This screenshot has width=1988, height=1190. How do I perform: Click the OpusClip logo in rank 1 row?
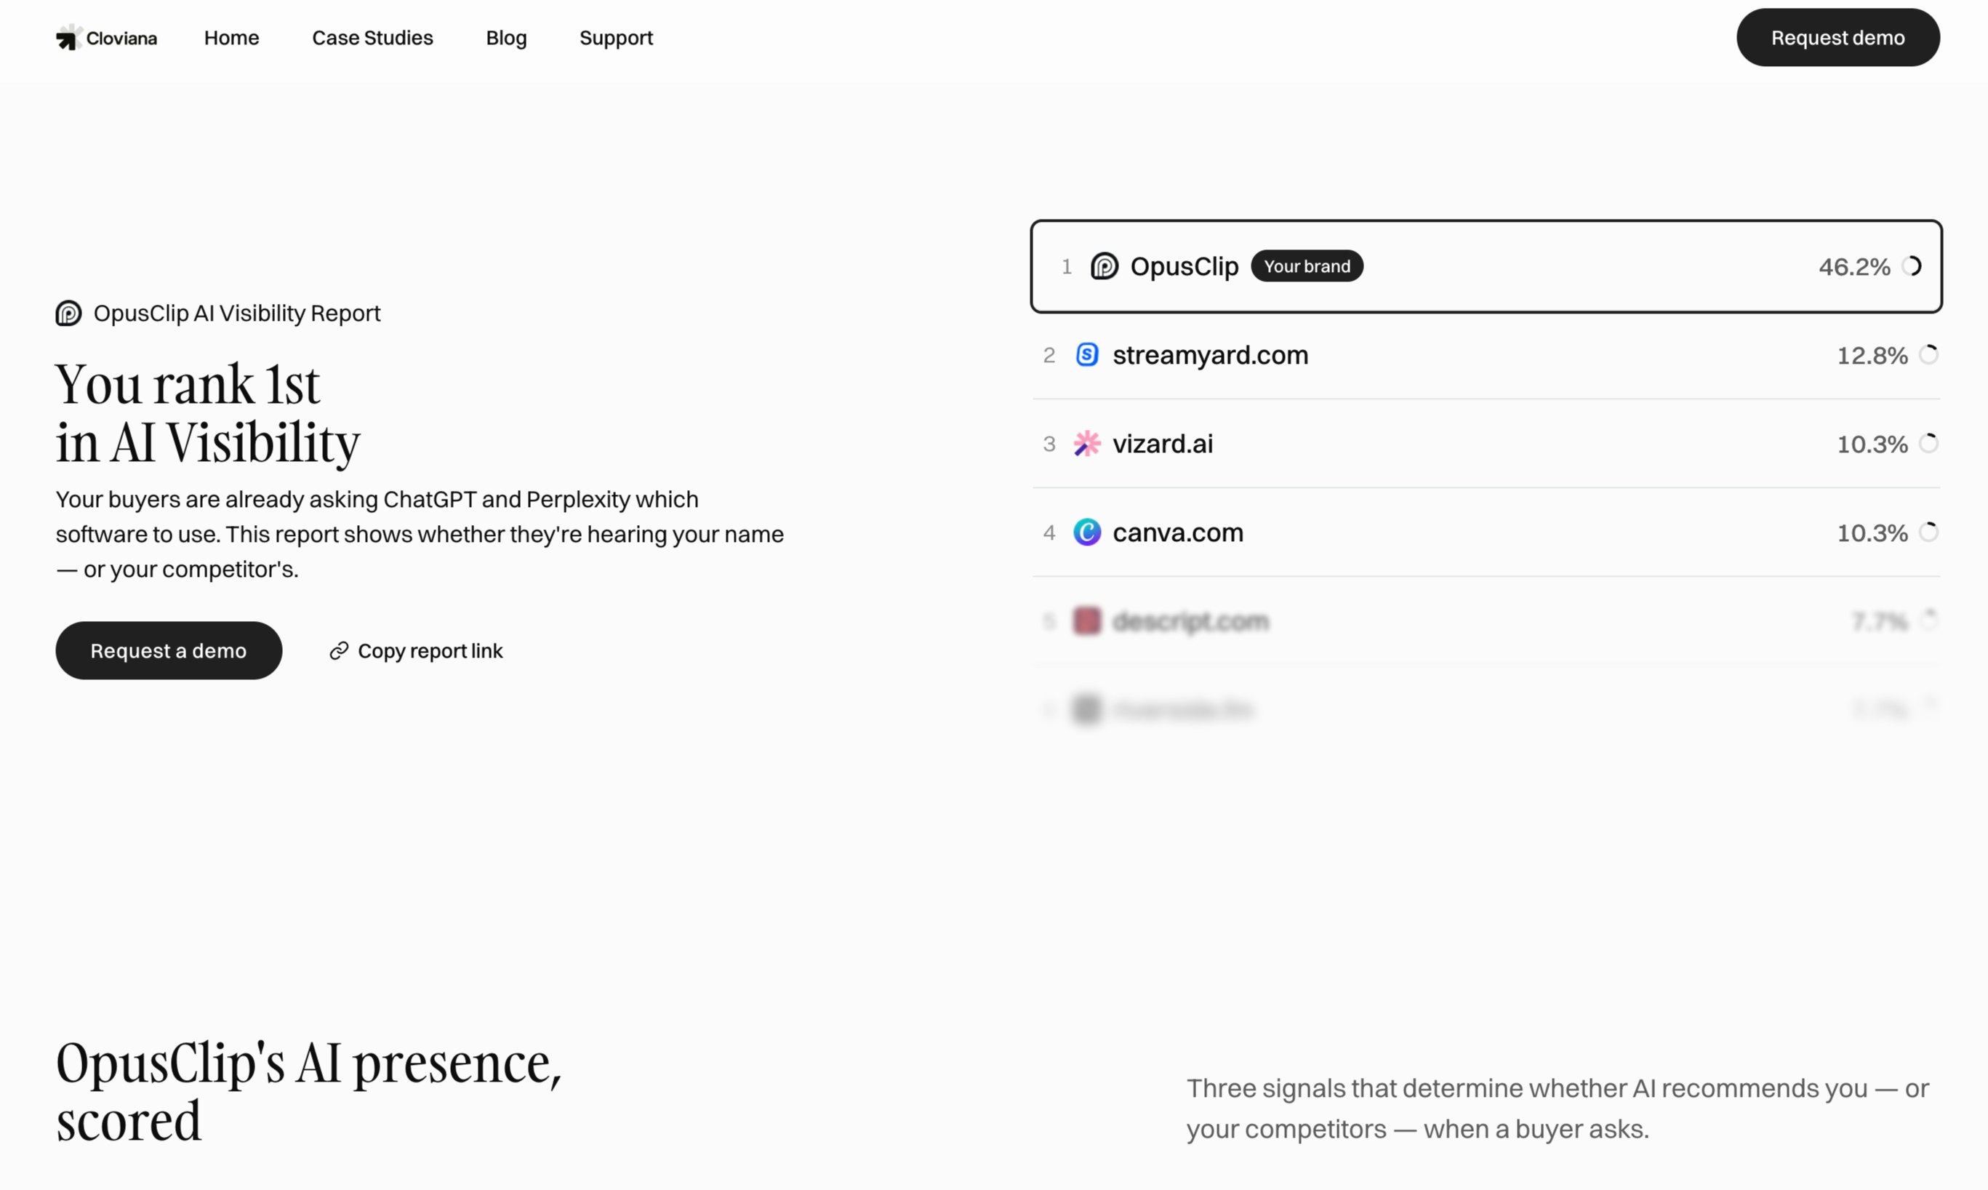click(x=1105, y=266)
